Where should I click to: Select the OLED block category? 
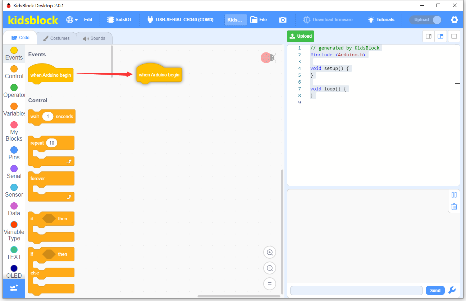(14, 272)
